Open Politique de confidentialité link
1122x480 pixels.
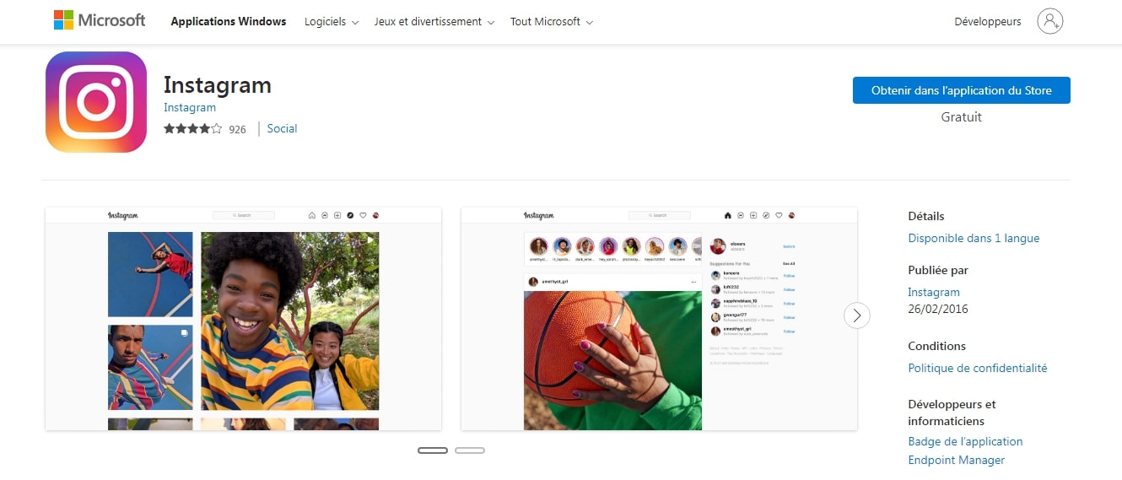(978, 368)
